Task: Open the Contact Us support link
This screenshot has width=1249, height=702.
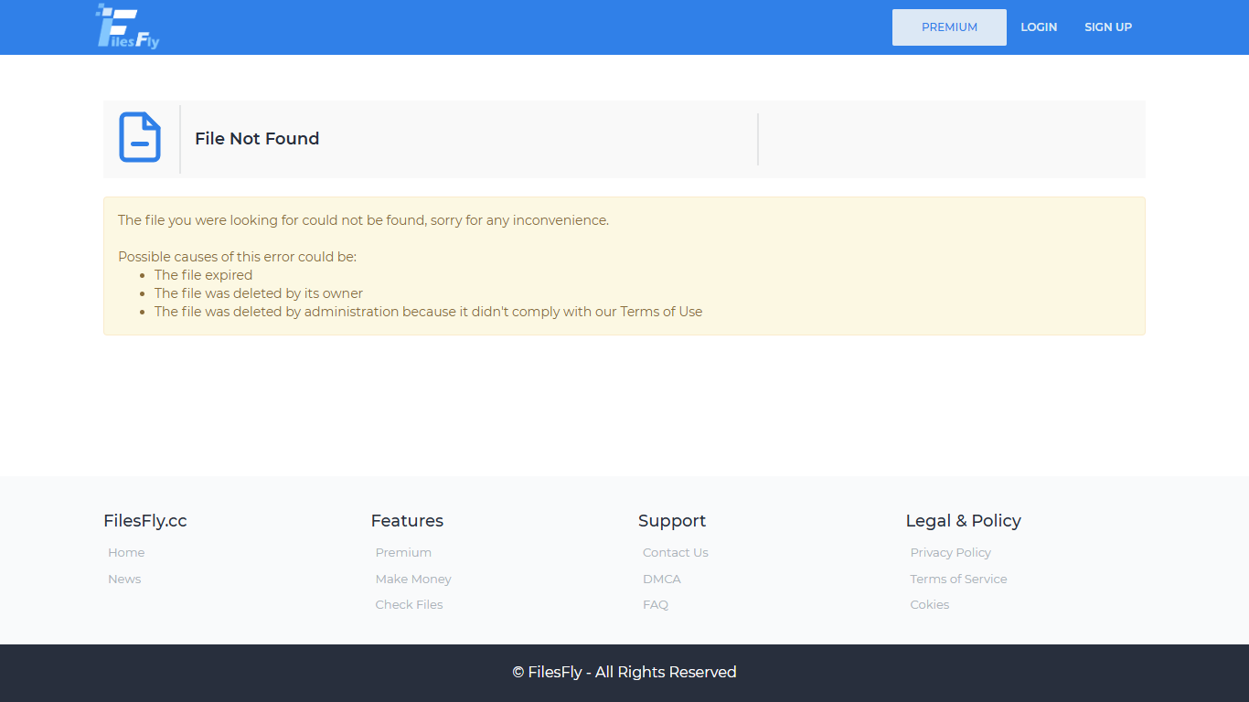Action: (x=676, y=553)
